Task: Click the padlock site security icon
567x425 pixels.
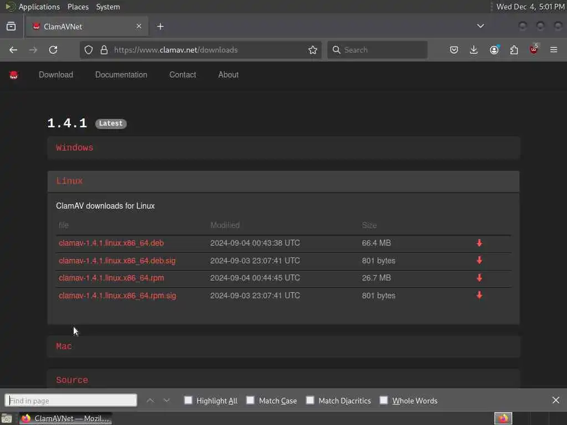Action: pyautogui.click(x=104, y=50)
